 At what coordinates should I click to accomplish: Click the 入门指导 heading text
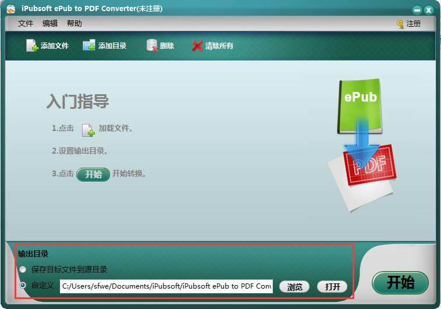pyautogui.click(x=77, y=102)
